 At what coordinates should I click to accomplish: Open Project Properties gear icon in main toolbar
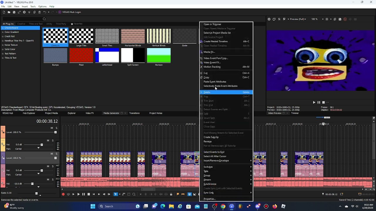pyautogui.click(x=24, y=12)
